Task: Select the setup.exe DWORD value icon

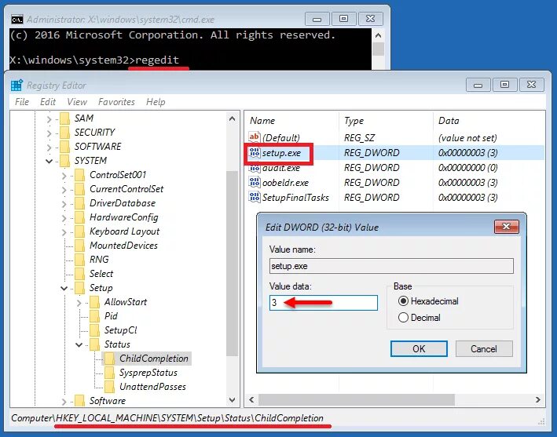Action: 255,153
